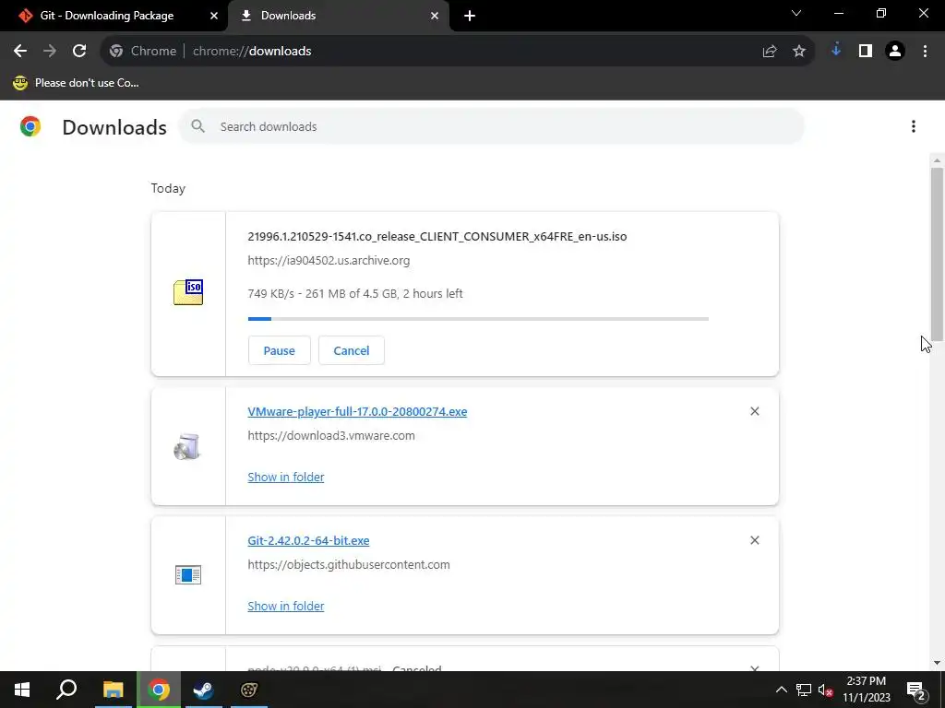This screenshot has height=708, width=945.
Task: Go back to the previous page
Action: [x=20, y=52]
